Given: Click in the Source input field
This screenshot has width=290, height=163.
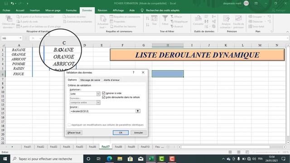Looking at the screenshot, I should click(x=103, y=111).
